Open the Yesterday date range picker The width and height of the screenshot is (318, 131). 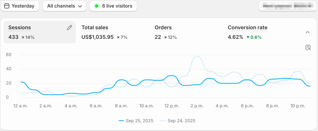20,6
